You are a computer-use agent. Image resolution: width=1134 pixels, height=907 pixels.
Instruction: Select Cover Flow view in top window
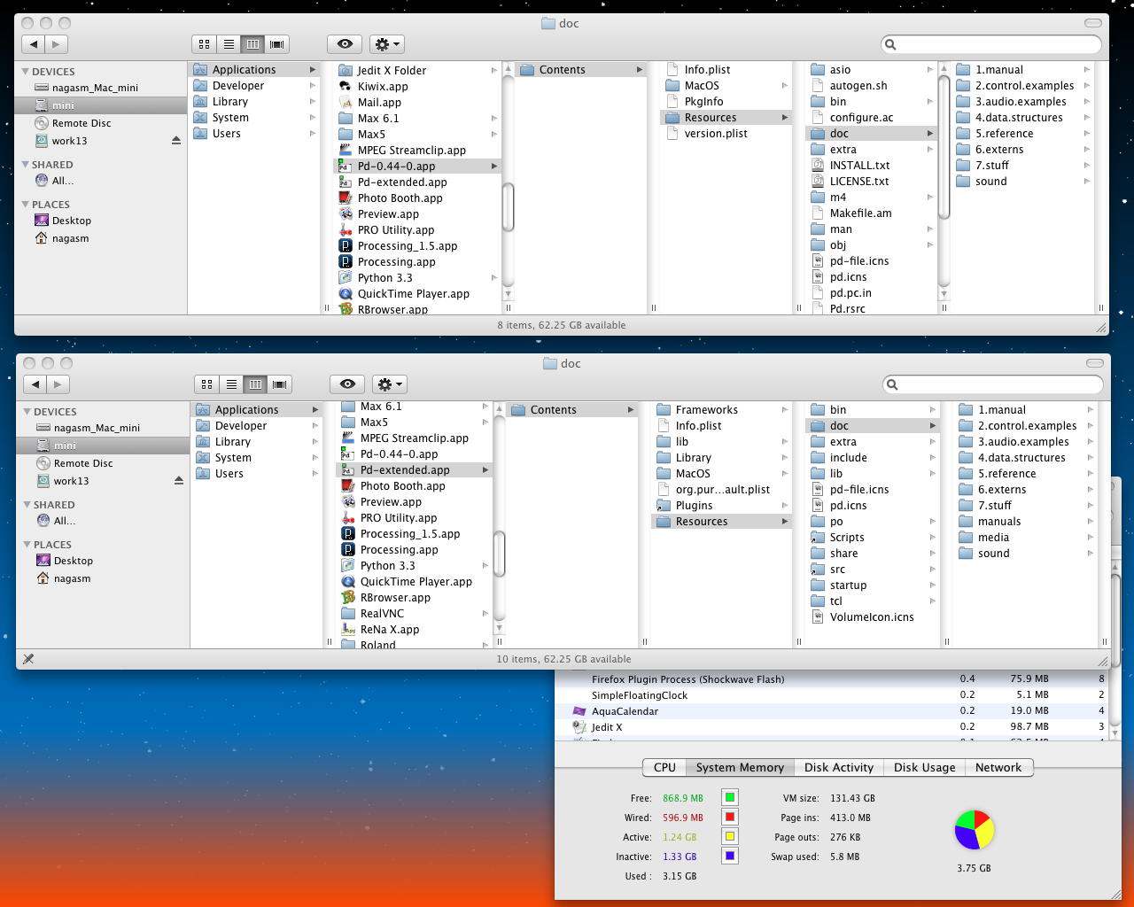(x=277, y=43)
